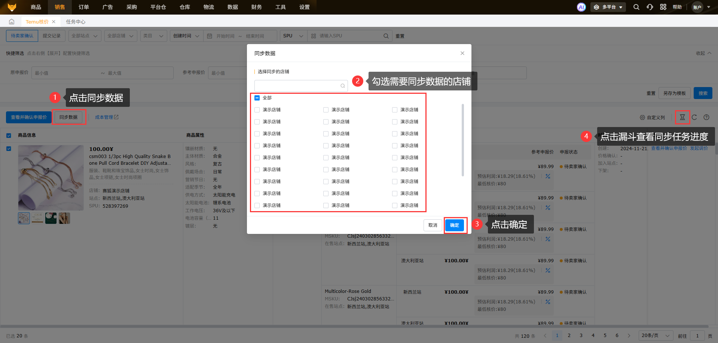This screenshot has width=718, height=343.
Task: Open the 订单 menu in top navigation
Action: [83, 7]
